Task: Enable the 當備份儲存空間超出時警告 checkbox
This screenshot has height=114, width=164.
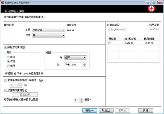Action: tap(5, 80)
